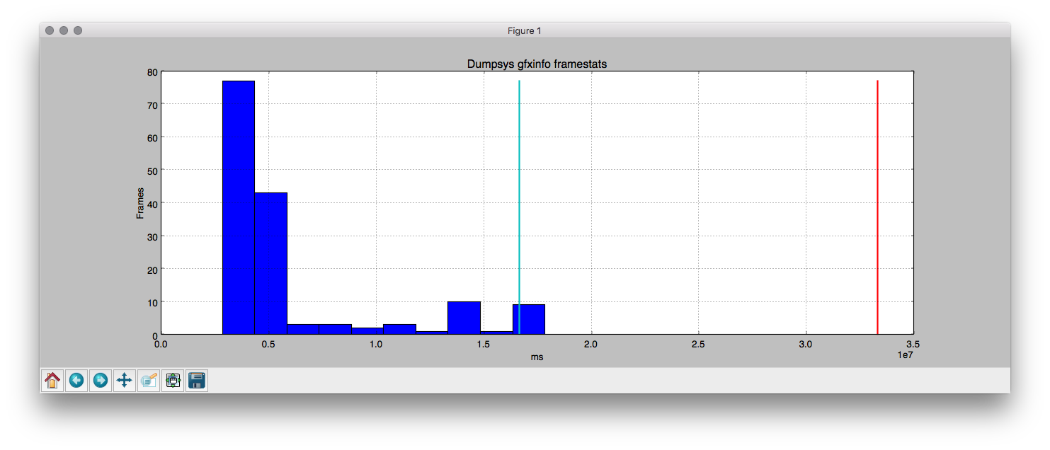This screenshot has height=450, width=1050.
Task: Click the x-axis tick label '3.5'
Action: click(x=913, y=344)
